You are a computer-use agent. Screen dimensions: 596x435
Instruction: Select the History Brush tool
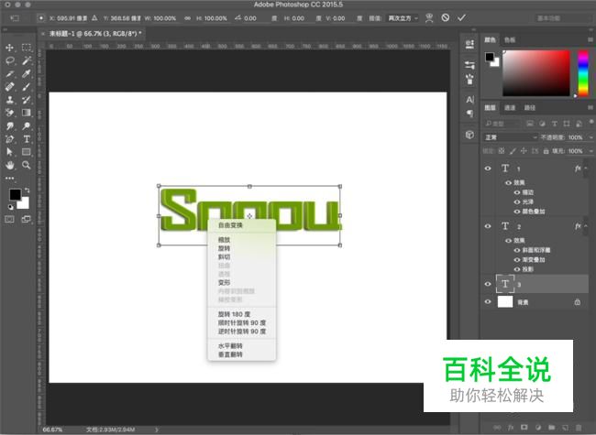coord(27,100)
